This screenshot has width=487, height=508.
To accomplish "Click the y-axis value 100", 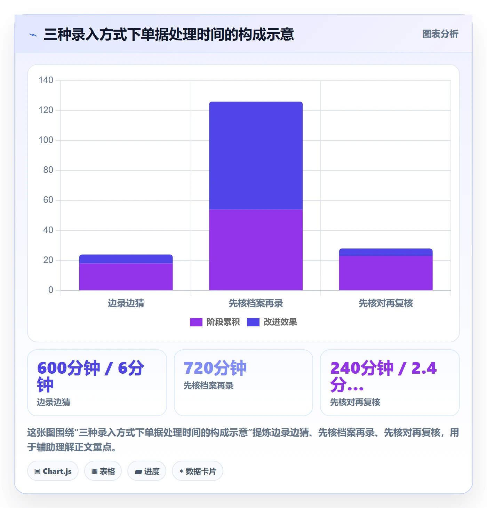I will (x=46, y=140).
